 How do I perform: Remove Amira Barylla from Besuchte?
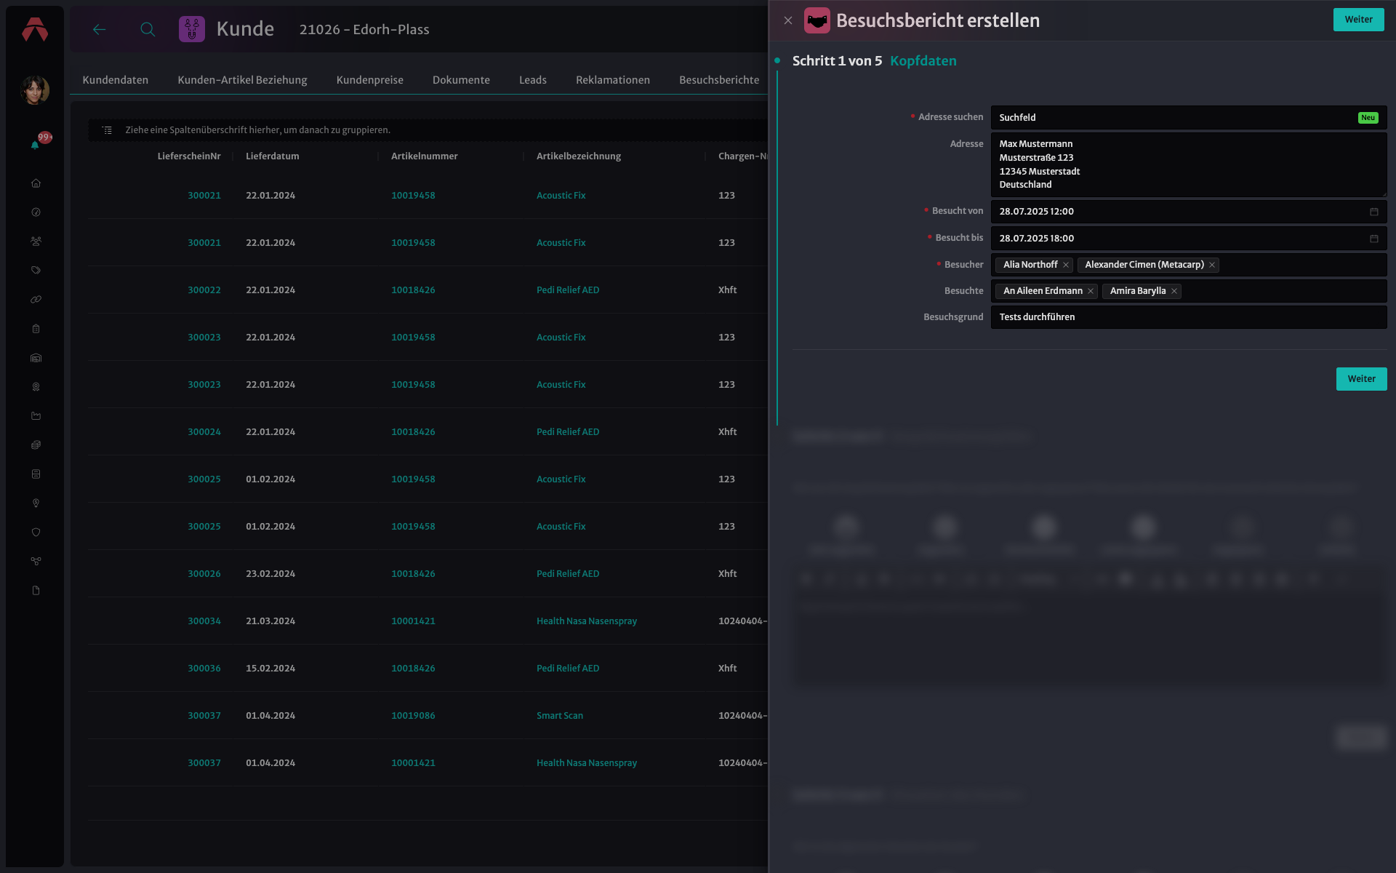click(1174, 291)
